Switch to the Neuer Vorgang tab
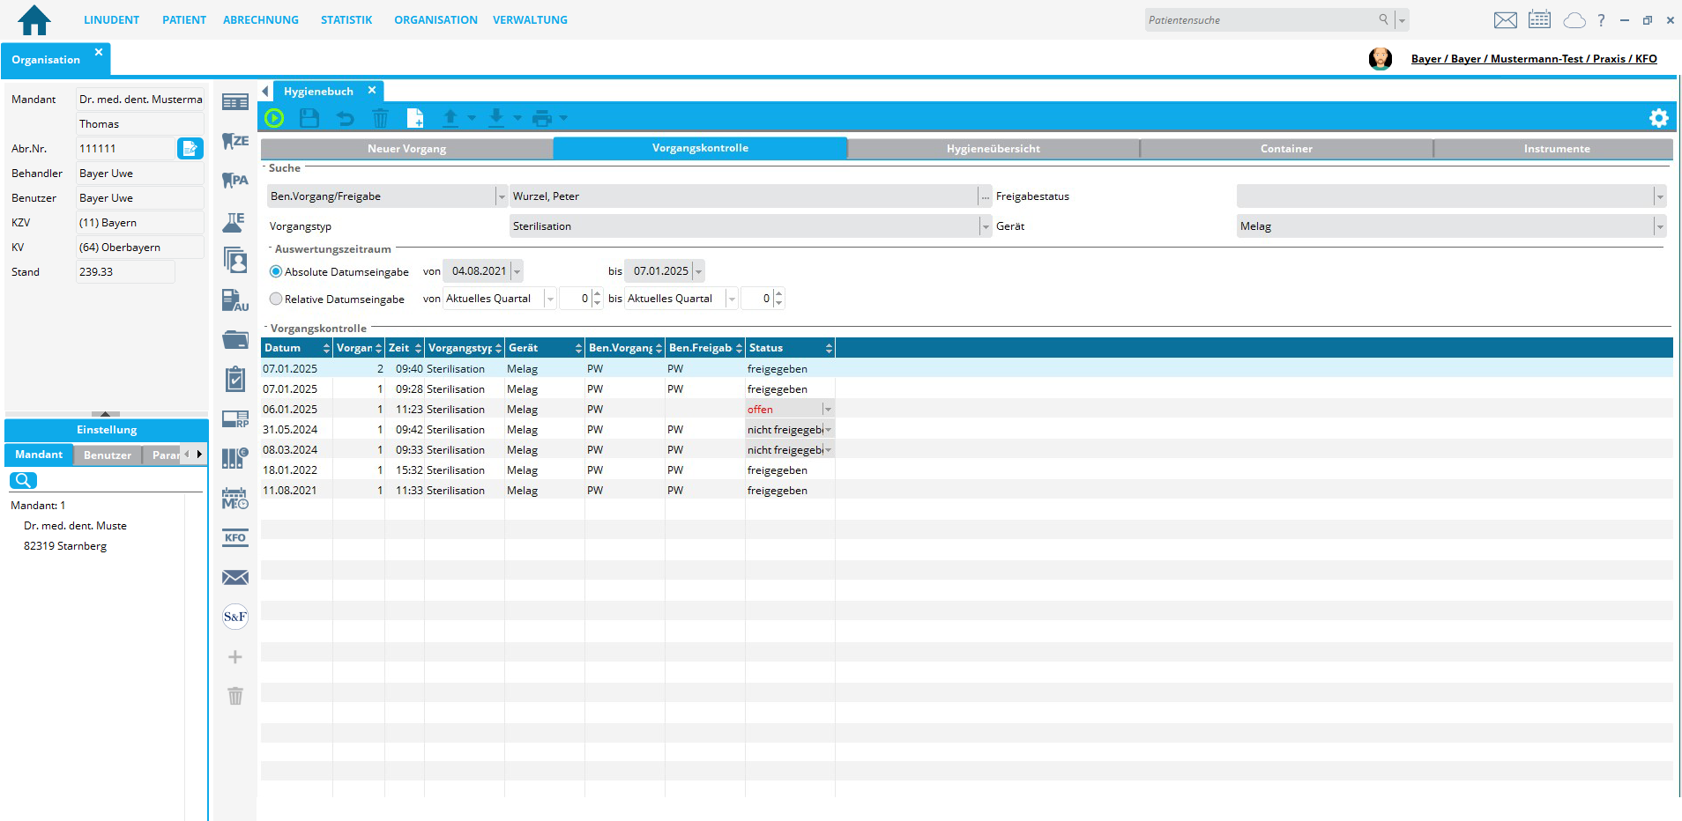 click(406, 149)
